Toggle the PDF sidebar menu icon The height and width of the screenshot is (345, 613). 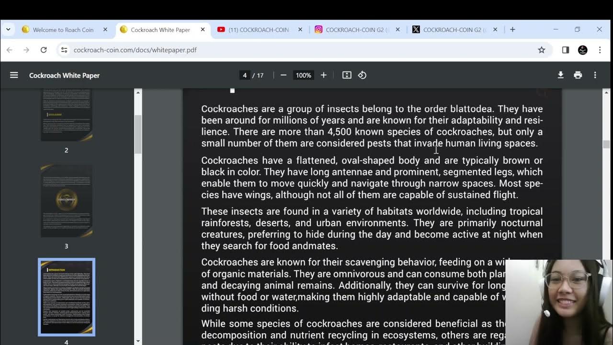tap(14, 75)
